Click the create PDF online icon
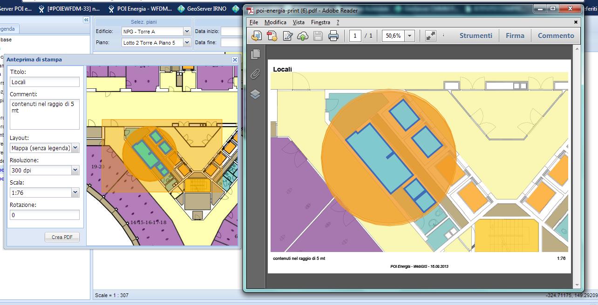 coord(272,36)
